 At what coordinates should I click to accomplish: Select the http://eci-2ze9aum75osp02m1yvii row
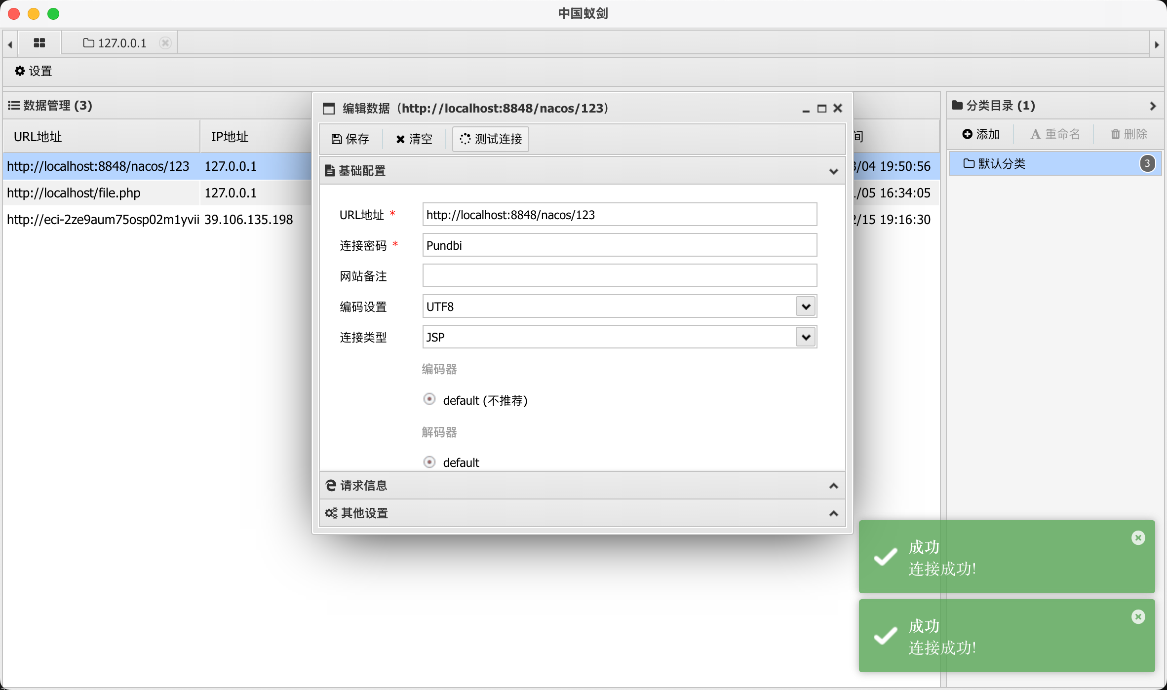click(x=157, y=220)
